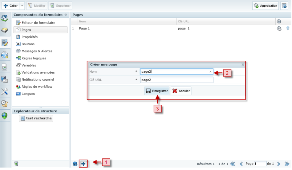This screenshot has height=170, width=292.
Task: Click the Enregistrer button
Action: click(157, 91)
